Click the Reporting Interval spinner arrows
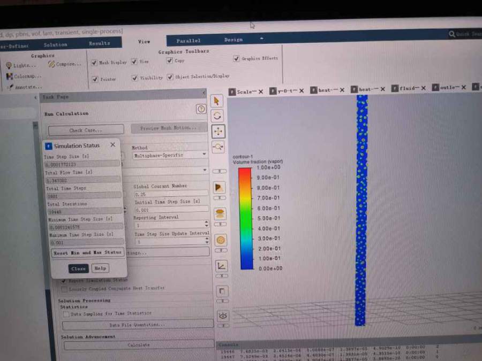Image resolution: width=482 pixels, height=361 pixels. [206, 225]
